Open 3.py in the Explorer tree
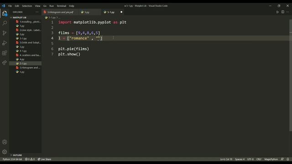This screenshot has height=164, width=292. tap(26, 47)
